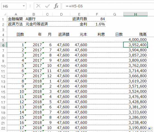Confirm the entry with the checkmark icon
The width and height of the screenshot is (154, 132).
click(47, 6)
